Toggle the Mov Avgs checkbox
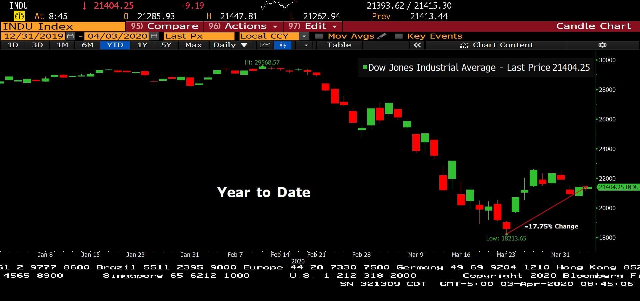640x301 pixels. click(x=319, y=36)
